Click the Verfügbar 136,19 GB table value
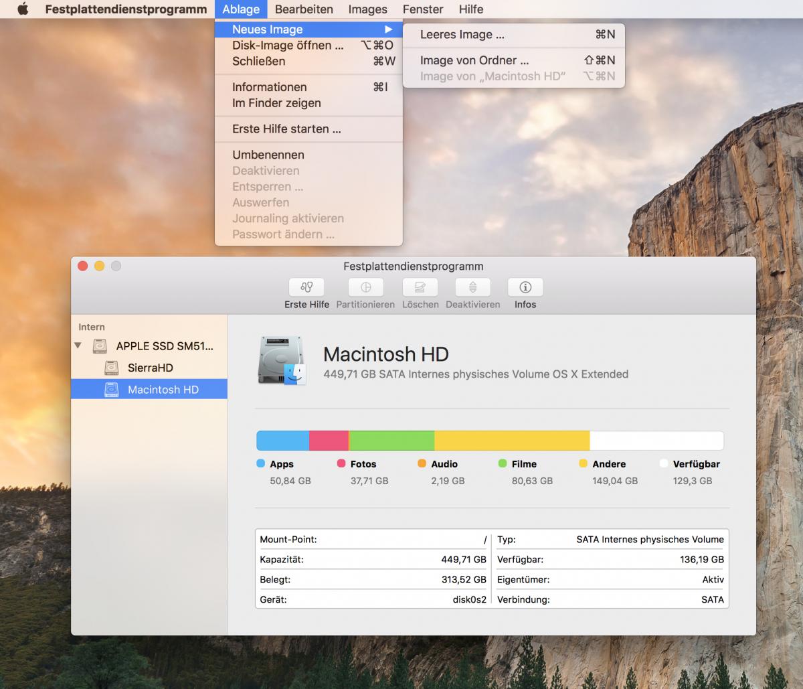The width and height of the screenshot is (803, 689). [x=702, y=559]
